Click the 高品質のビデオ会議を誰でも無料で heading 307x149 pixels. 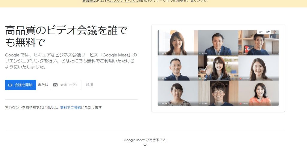(x=66, y=36)
